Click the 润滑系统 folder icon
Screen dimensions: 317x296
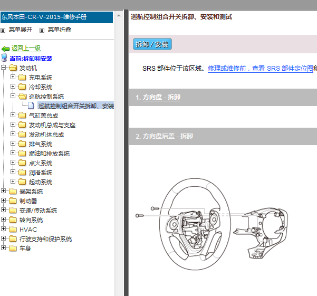tap(22, 172)
